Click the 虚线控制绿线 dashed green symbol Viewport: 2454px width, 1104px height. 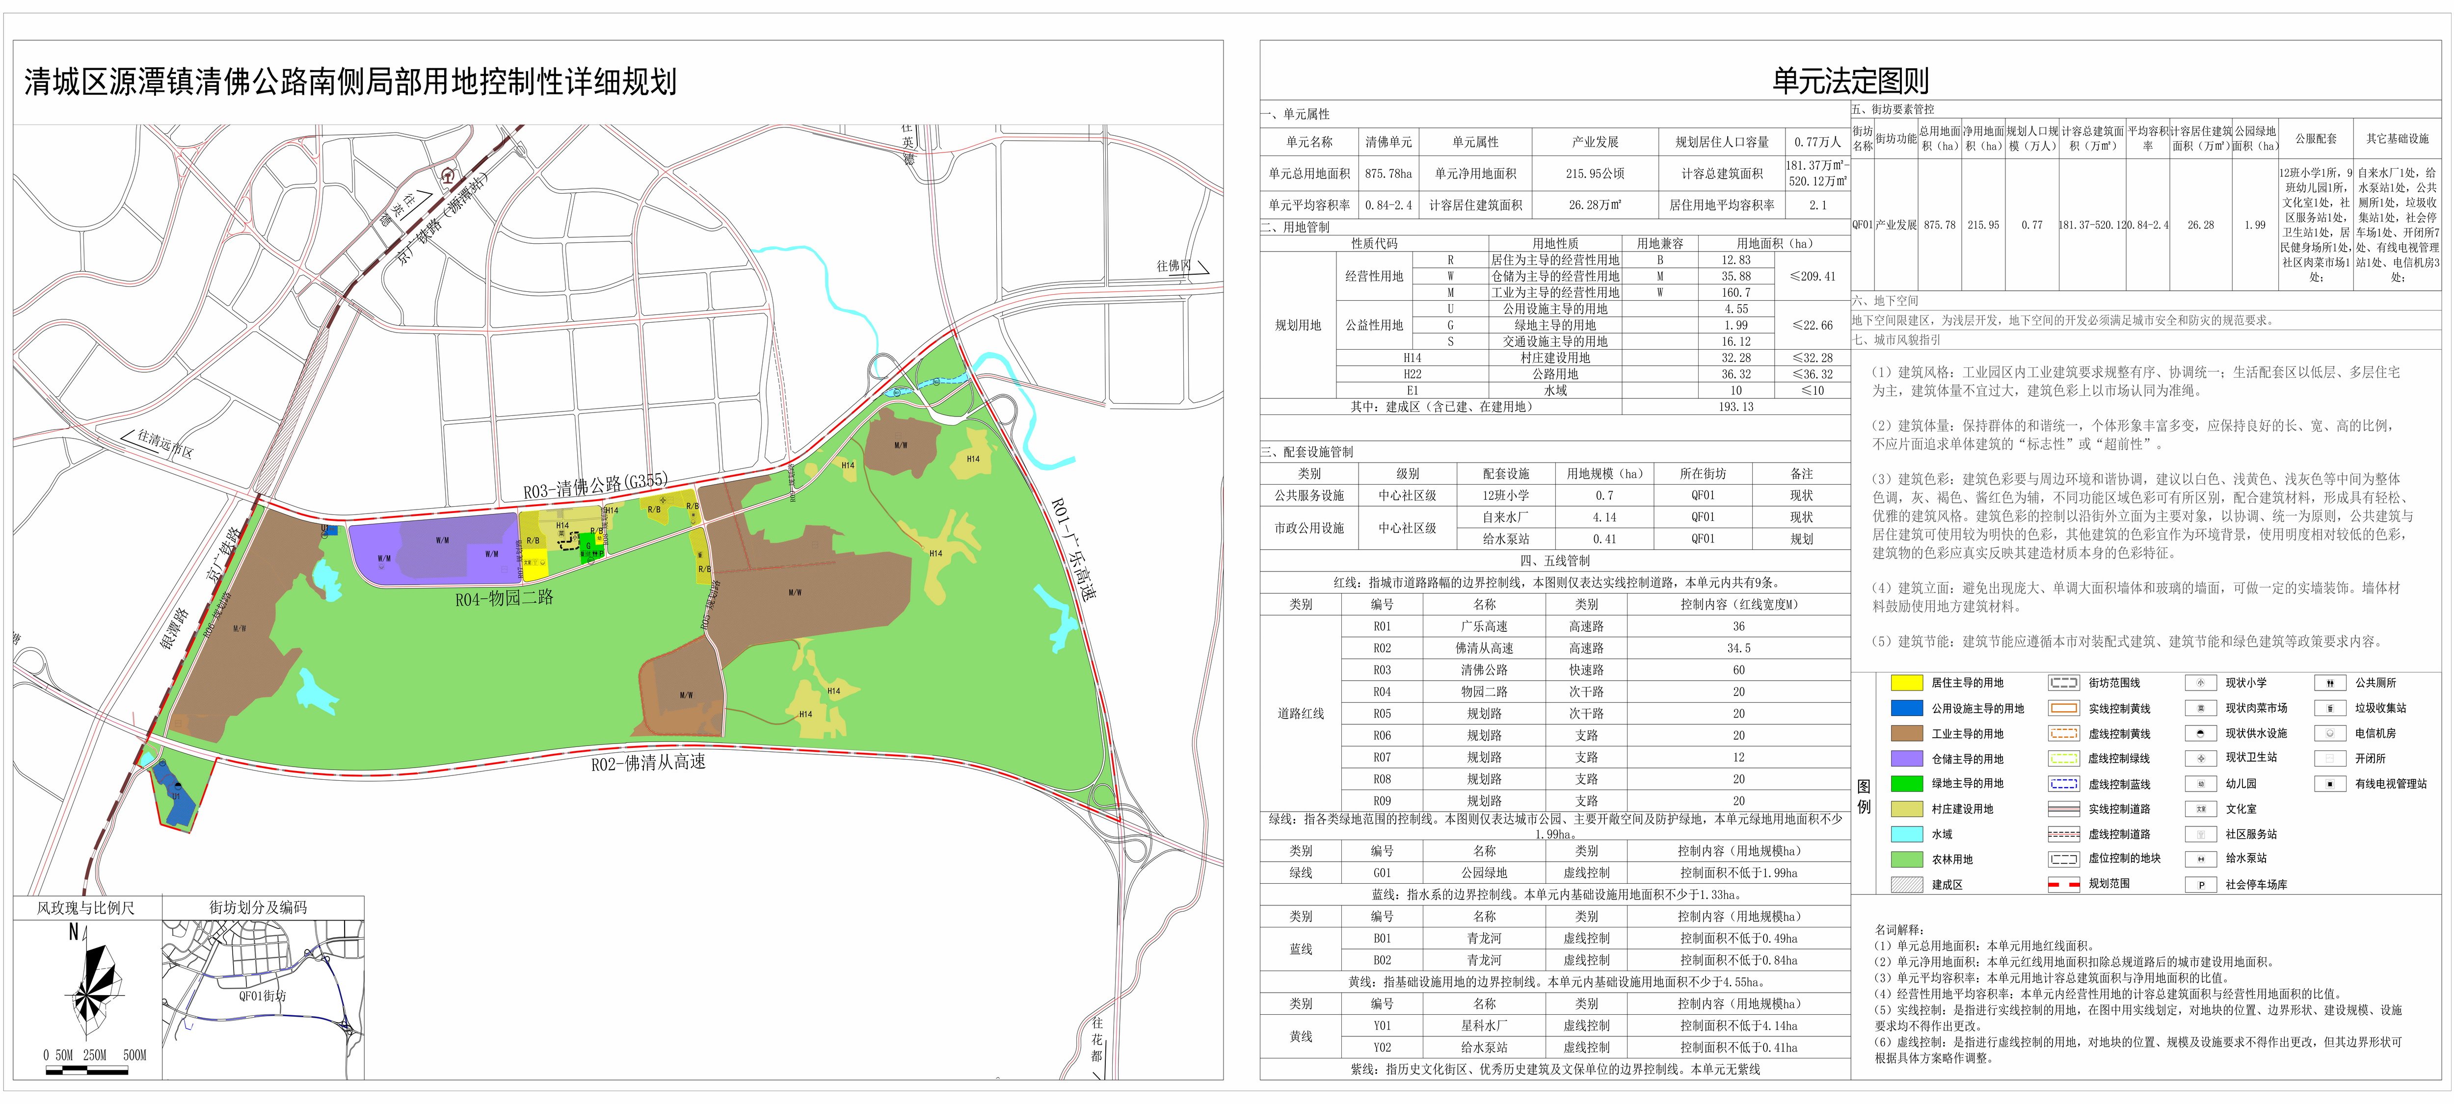(x=2063, y=759)
